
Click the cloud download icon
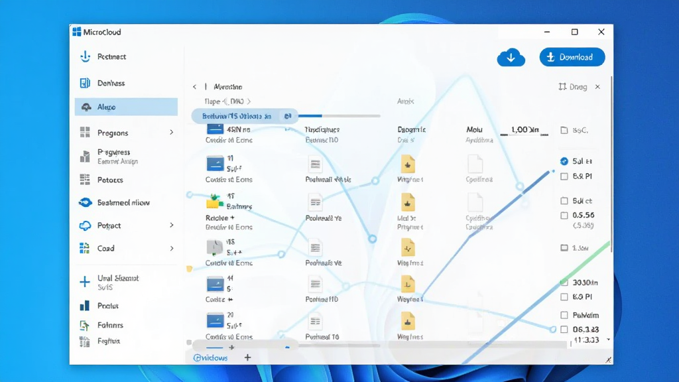[511, 57]
